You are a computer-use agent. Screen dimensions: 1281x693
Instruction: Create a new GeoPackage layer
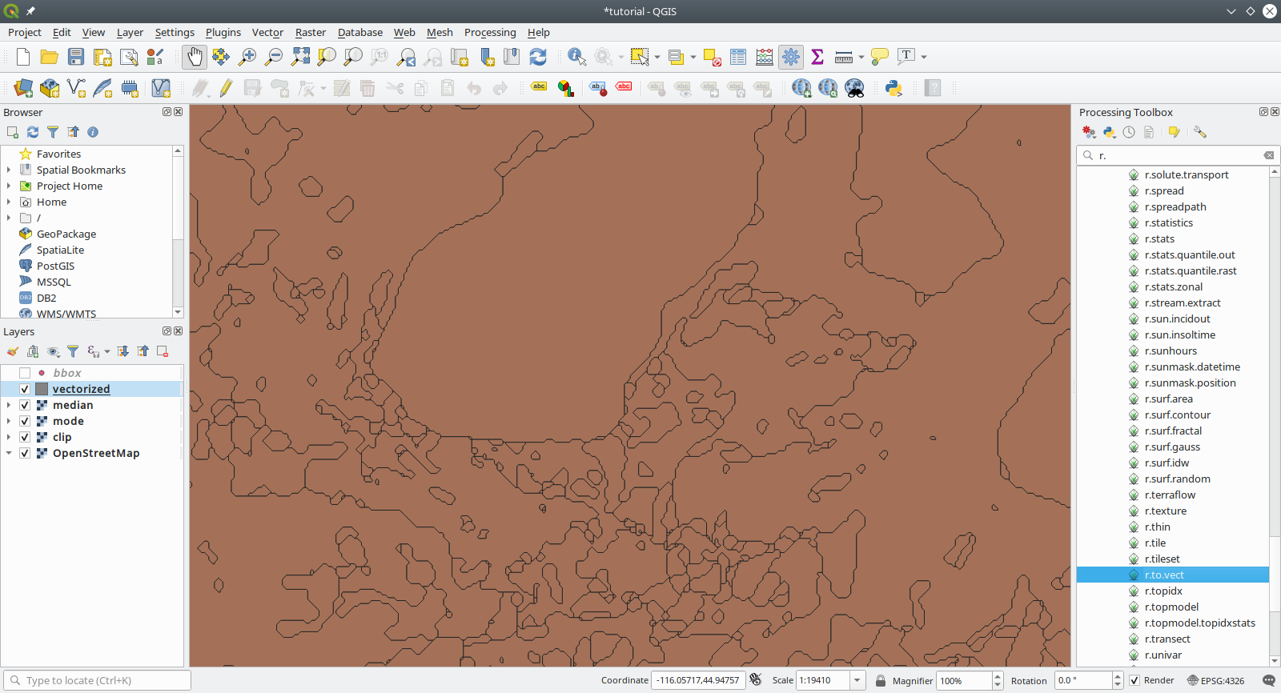pos(50,88)
